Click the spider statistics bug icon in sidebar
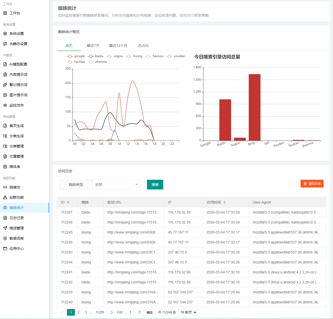The image size is (333, 319). point(5,208)
